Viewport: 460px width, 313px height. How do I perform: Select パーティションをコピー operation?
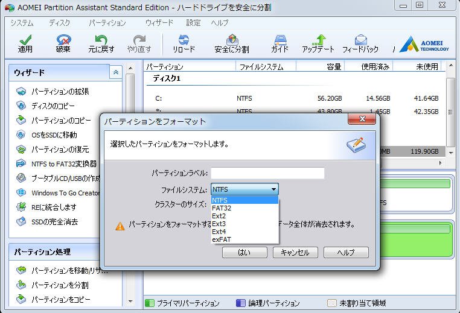(x=53, y=299)
